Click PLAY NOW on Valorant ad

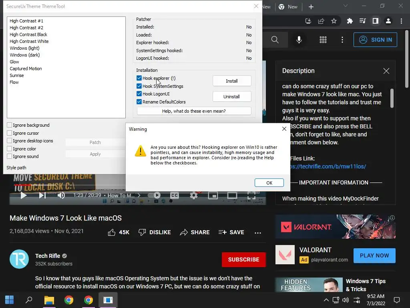pyautogui.click(x=374, y=255)
